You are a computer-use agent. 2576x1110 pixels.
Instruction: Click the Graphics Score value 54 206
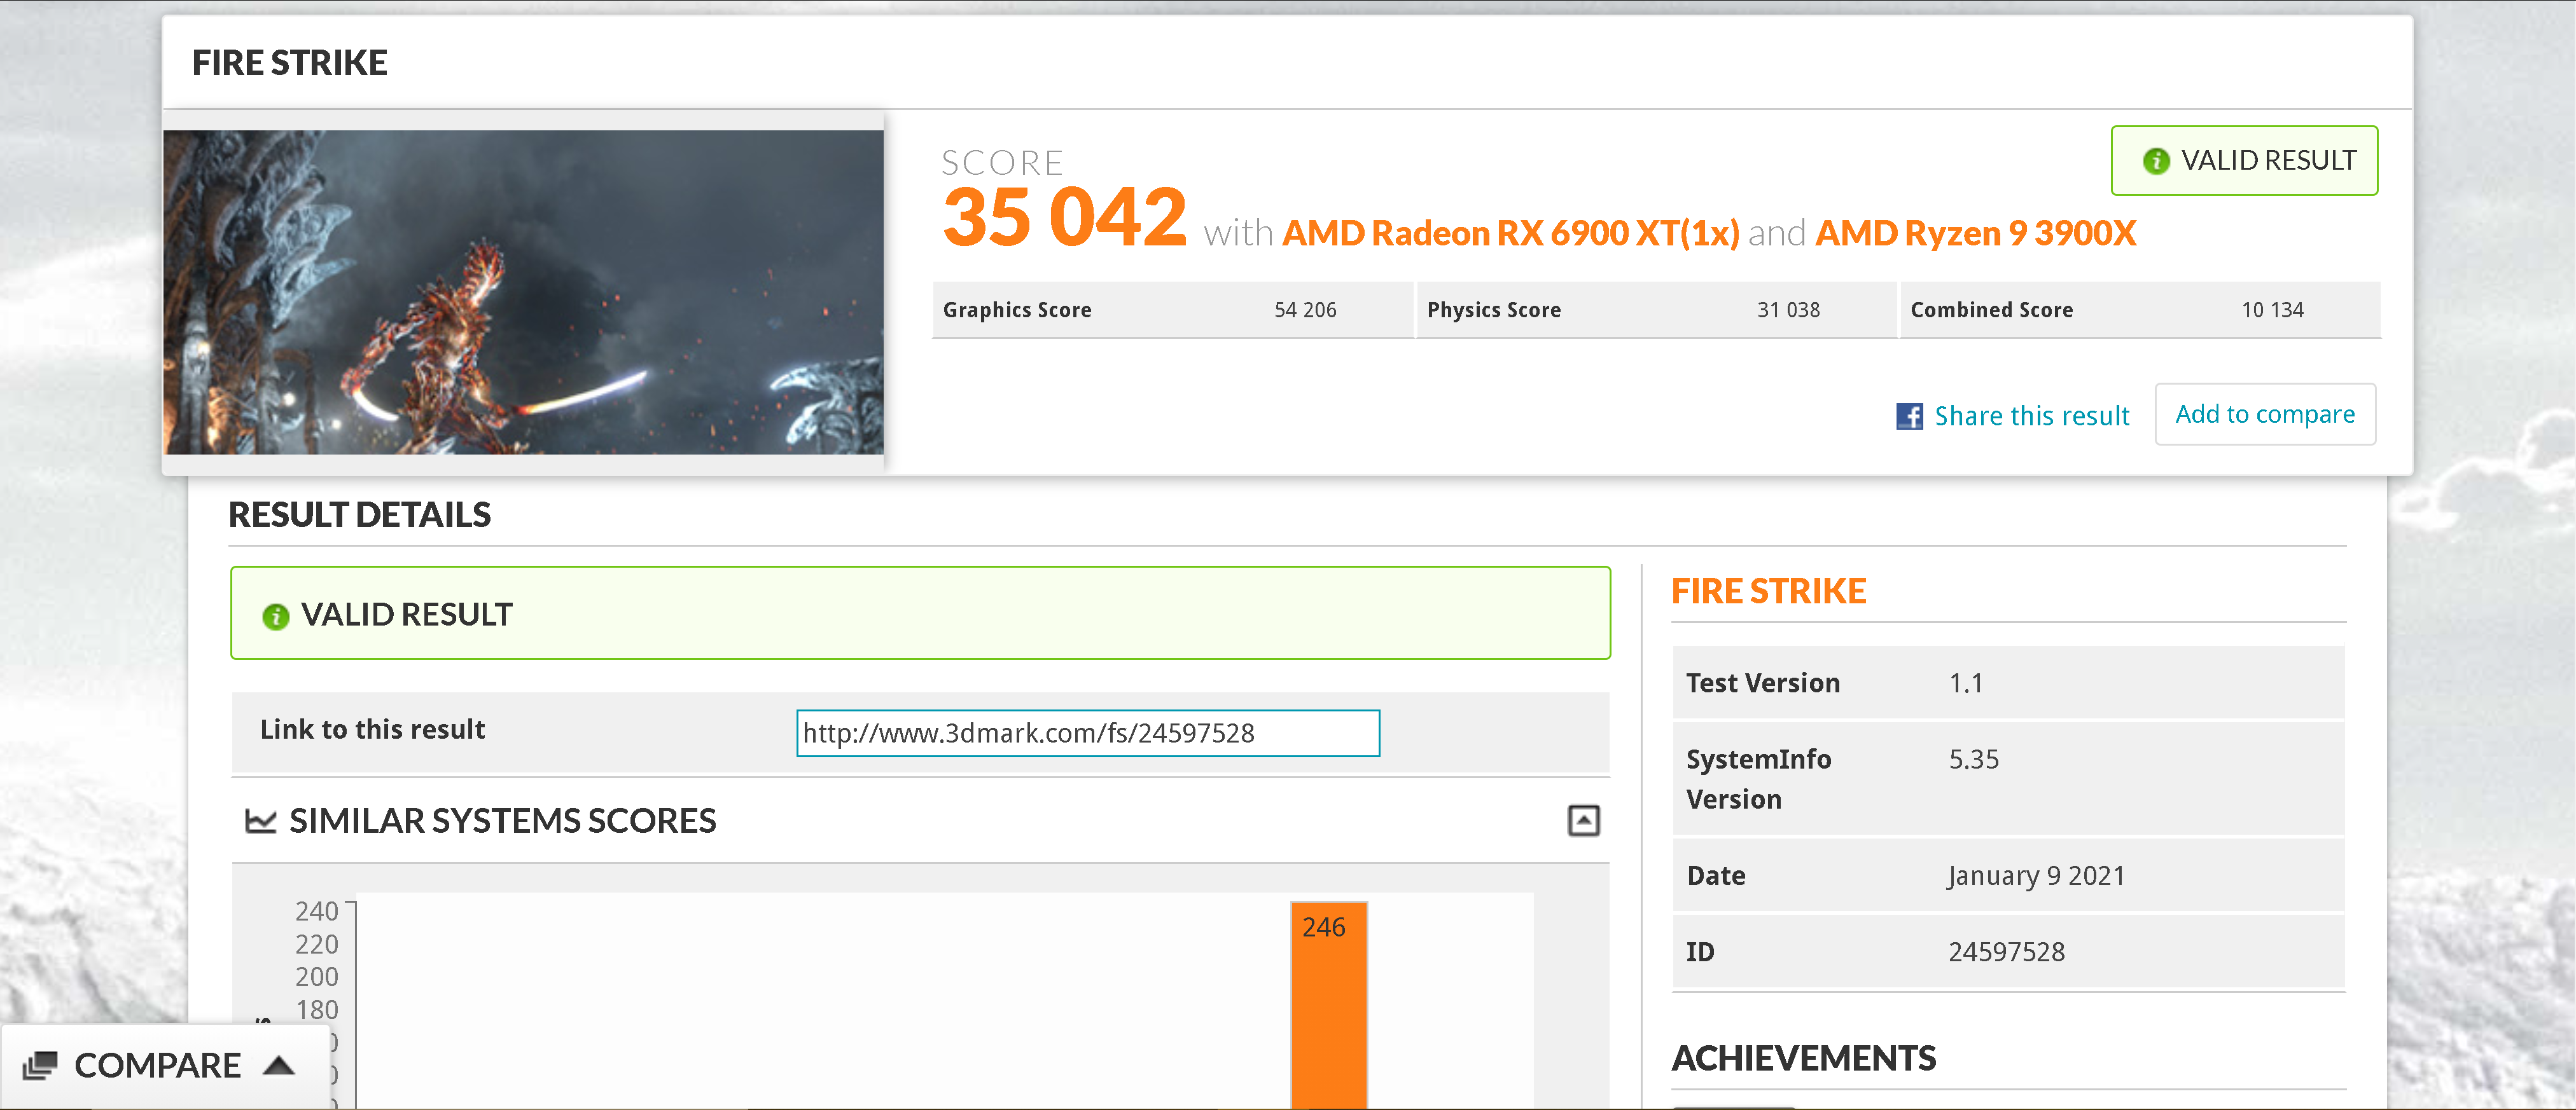click(x=1305, y=311)
